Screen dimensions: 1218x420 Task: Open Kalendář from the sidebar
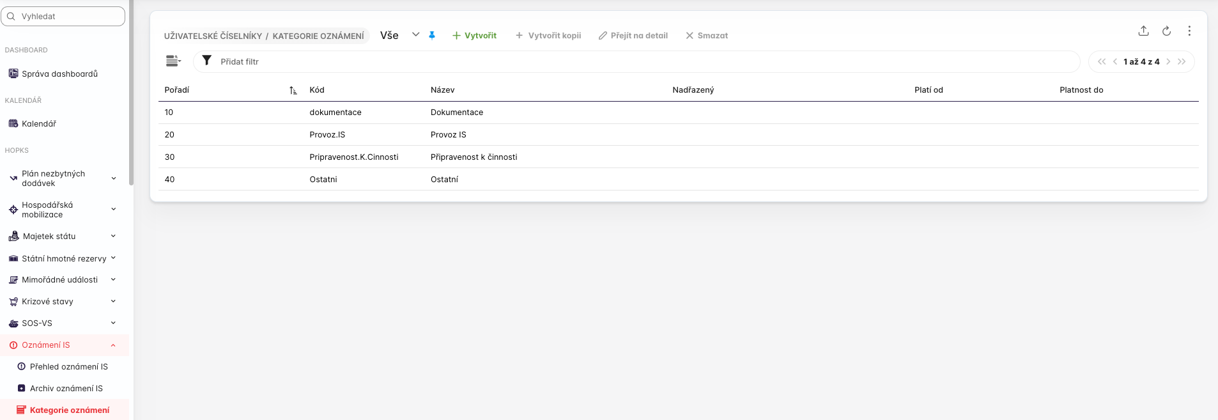click(x=38, y=124)
